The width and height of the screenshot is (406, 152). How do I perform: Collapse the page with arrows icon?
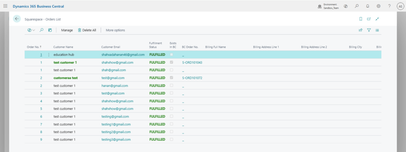coord(377,19)
